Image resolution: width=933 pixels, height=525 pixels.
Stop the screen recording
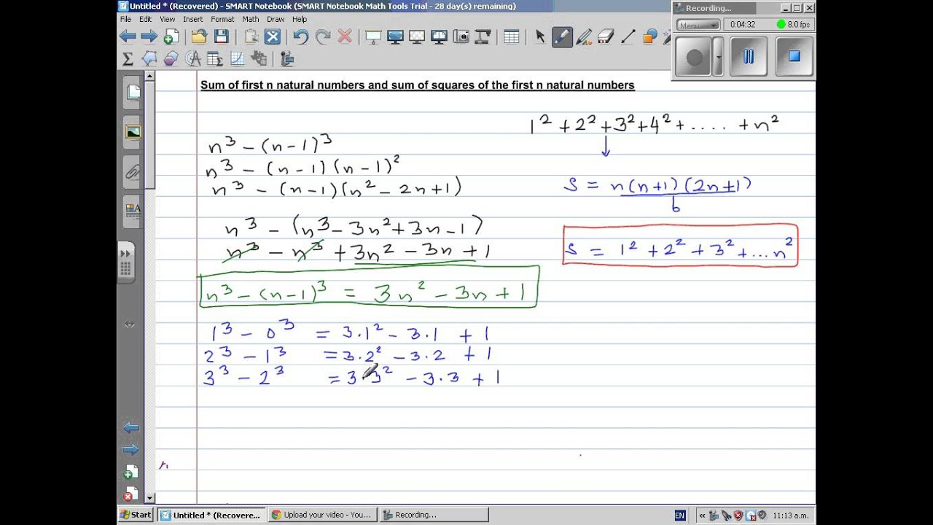pos(794,57)
